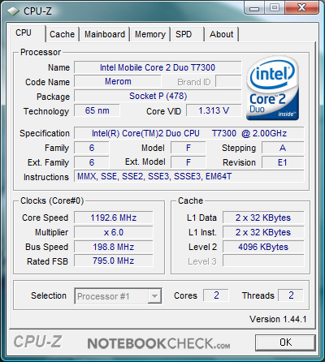The height and width of the screenshot is (362, 325).
Task: Click the Bus Speed 198.8 MHz value
Action: pos(114,247)
